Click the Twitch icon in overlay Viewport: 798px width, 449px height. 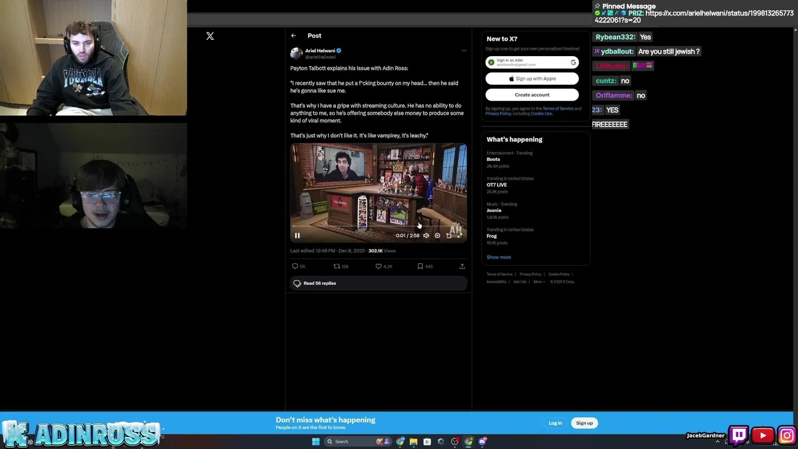point(739,435)
